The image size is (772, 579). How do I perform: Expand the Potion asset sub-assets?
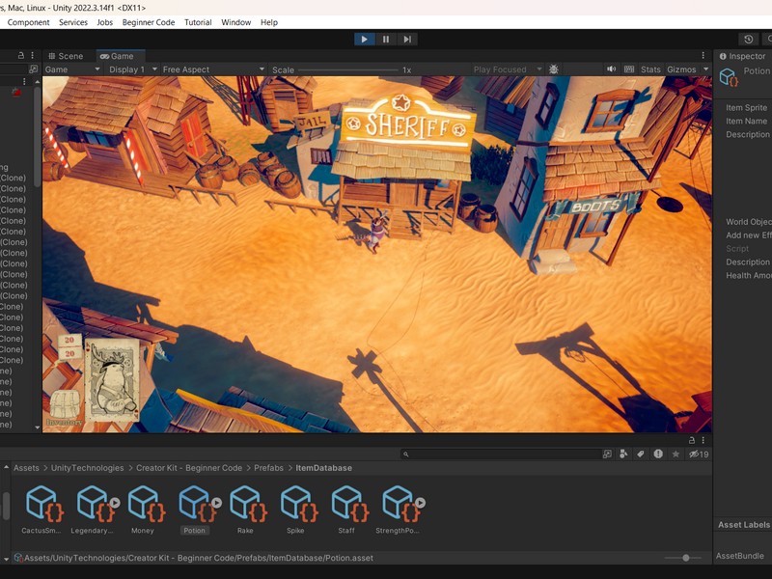click(216, 503)
